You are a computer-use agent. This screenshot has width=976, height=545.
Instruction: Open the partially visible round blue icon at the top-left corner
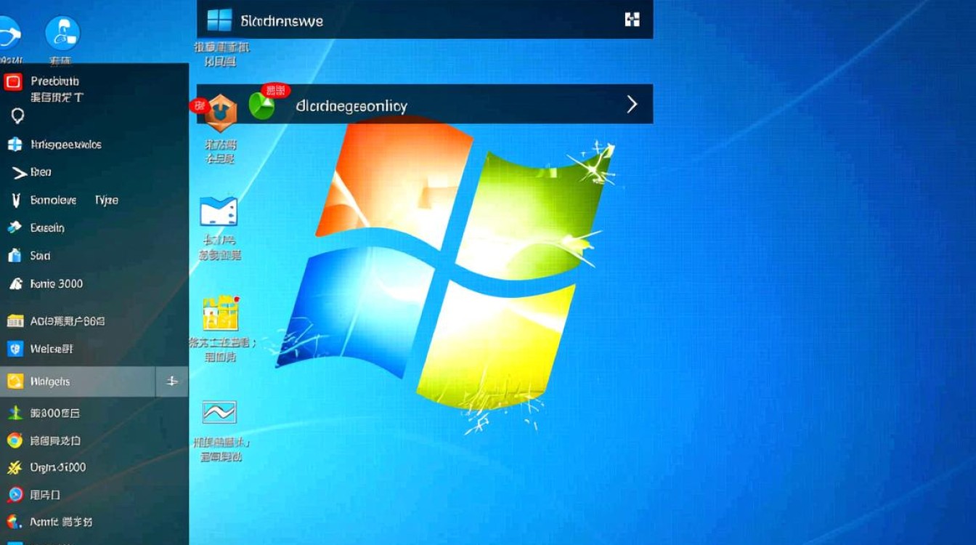(x=9, y=33)
